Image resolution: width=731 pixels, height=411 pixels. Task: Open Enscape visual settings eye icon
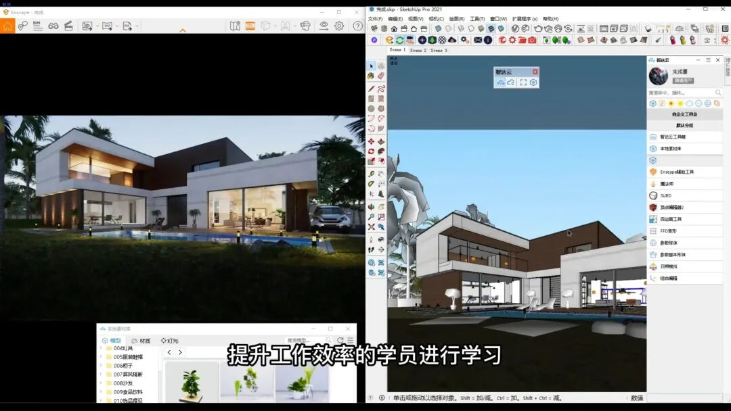[324, 26]
